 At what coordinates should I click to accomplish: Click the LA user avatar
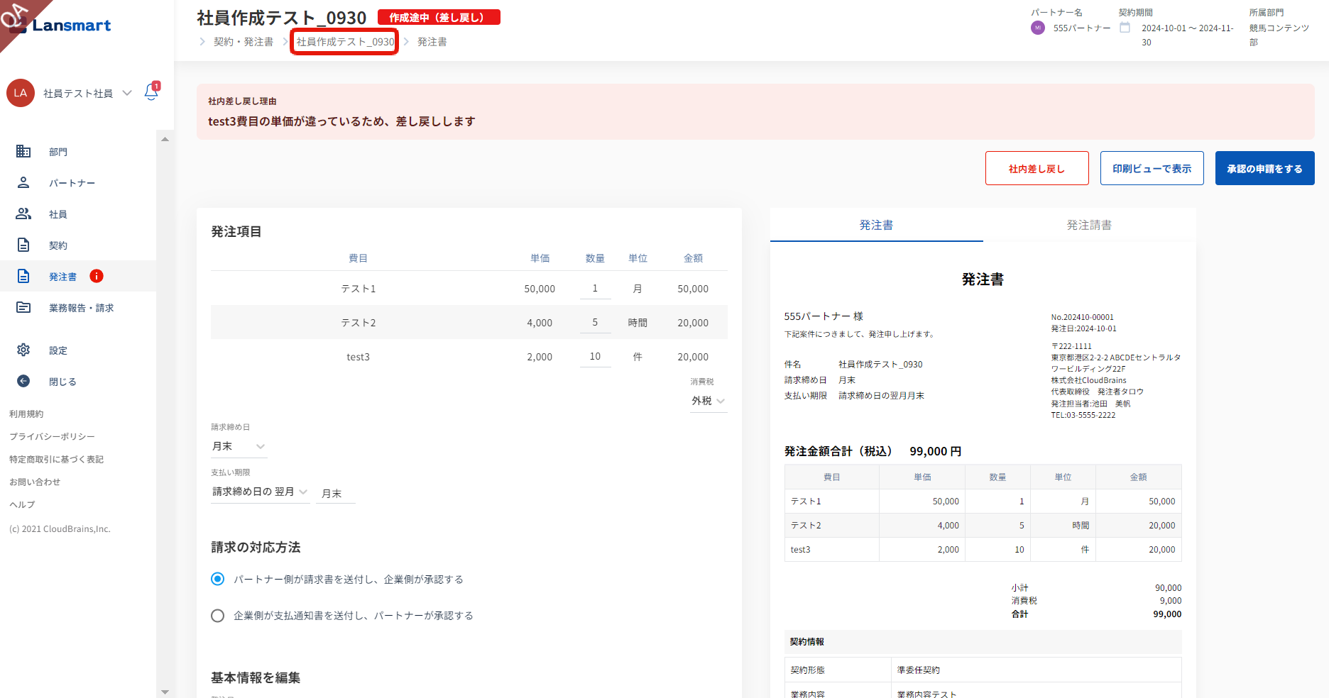[x=21, y=93]
